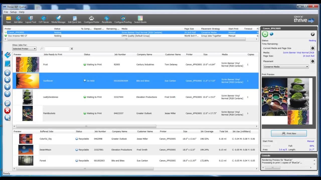321x180 pixels.
Task: Click the job search input field
Action: (57, 49)
